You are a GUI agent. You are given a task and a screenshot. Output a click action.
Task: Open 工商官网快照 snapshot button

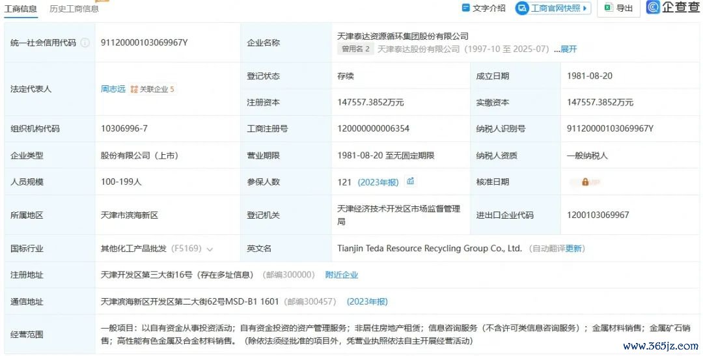[x=553, y=8]
